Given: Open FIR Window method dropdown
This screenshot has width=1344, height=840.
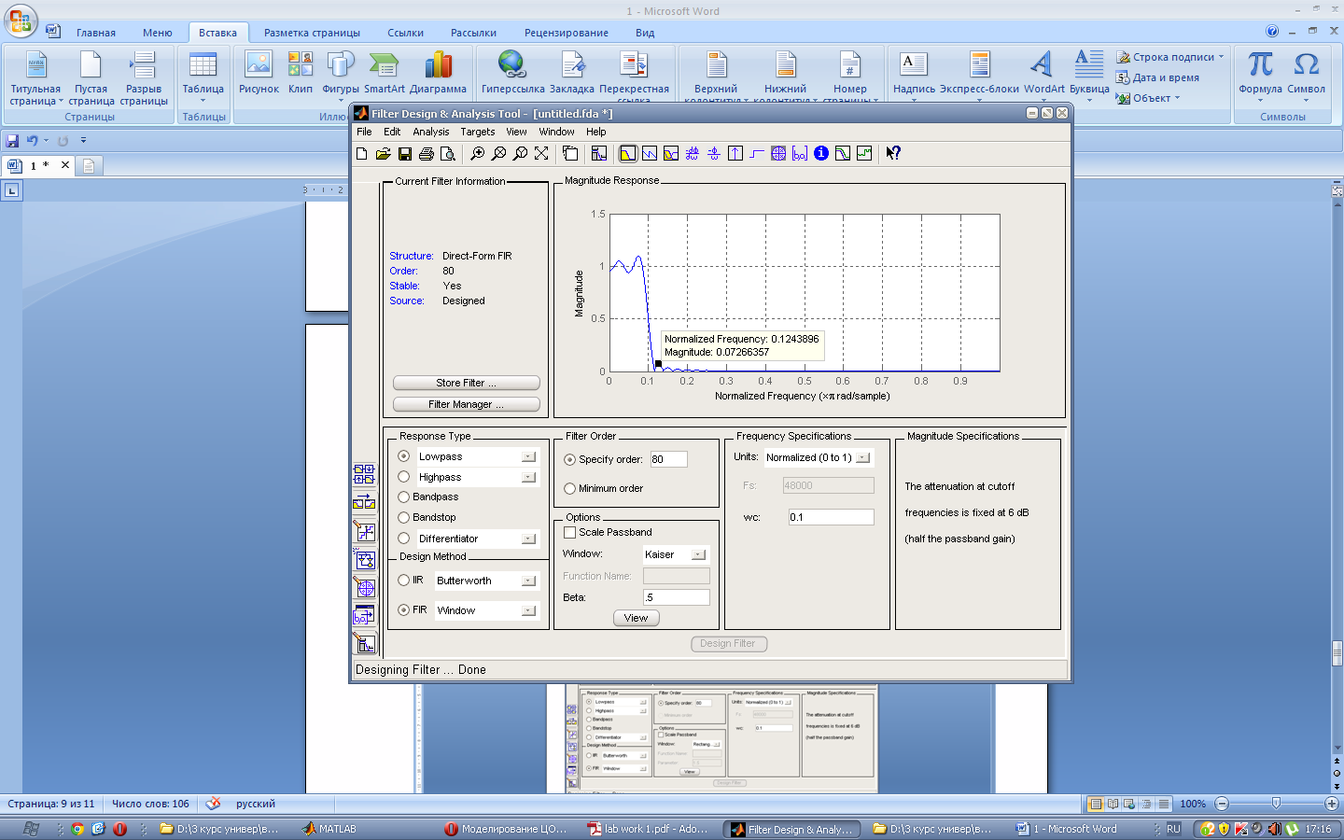Looking at the screenshot, I should pos(528,610).
